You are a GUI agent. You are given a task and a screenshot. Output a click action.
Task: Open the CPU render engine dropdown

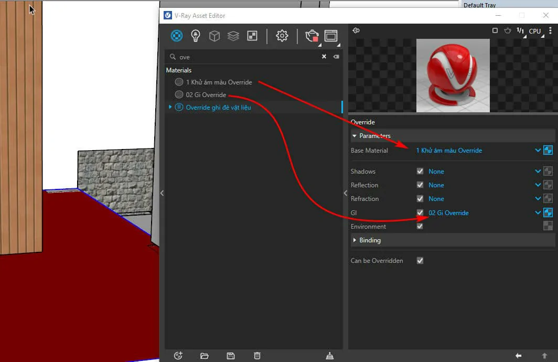pos(535,31)
